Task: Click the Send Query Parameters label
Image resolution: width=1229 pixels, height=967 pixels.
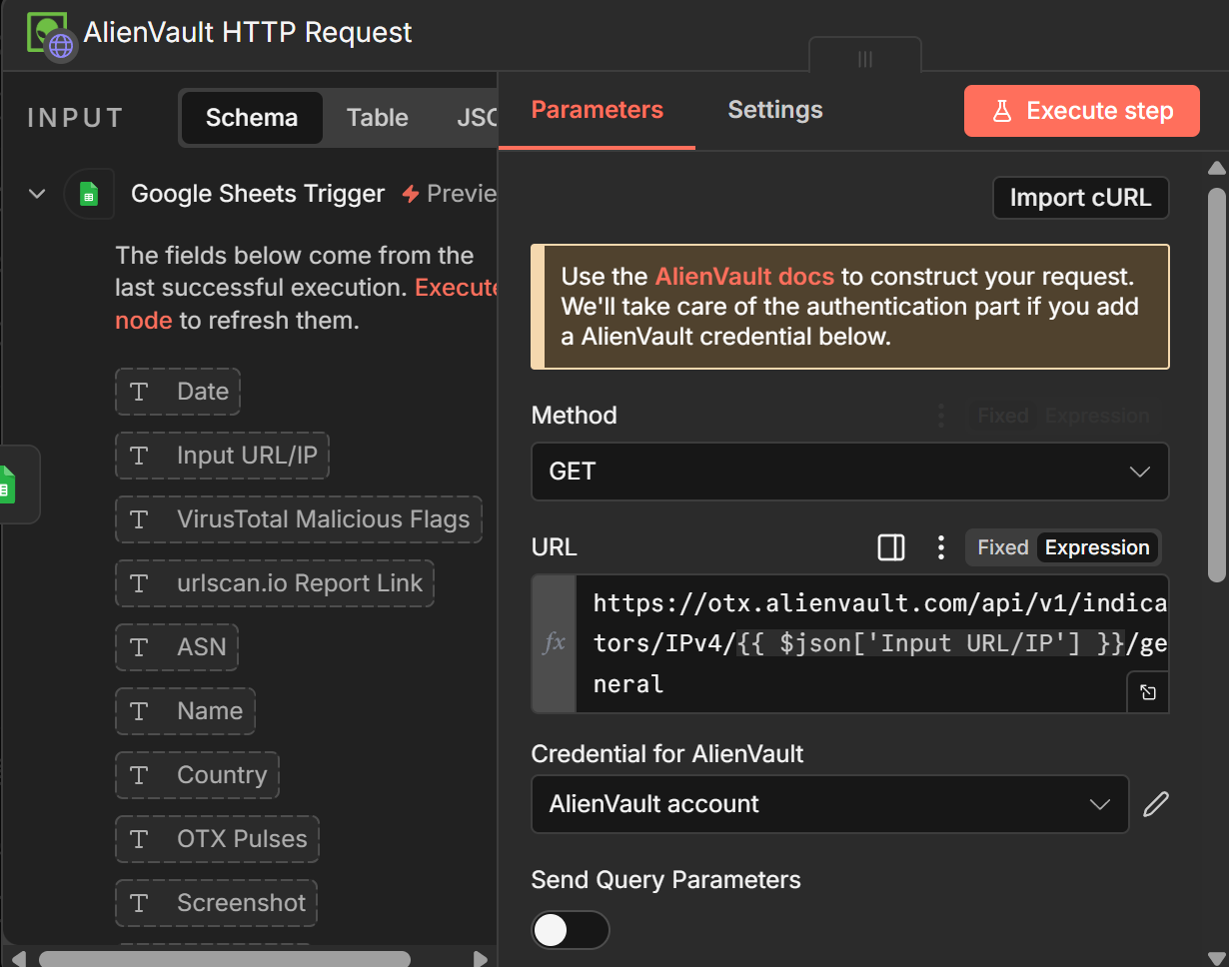Action: 666,880
